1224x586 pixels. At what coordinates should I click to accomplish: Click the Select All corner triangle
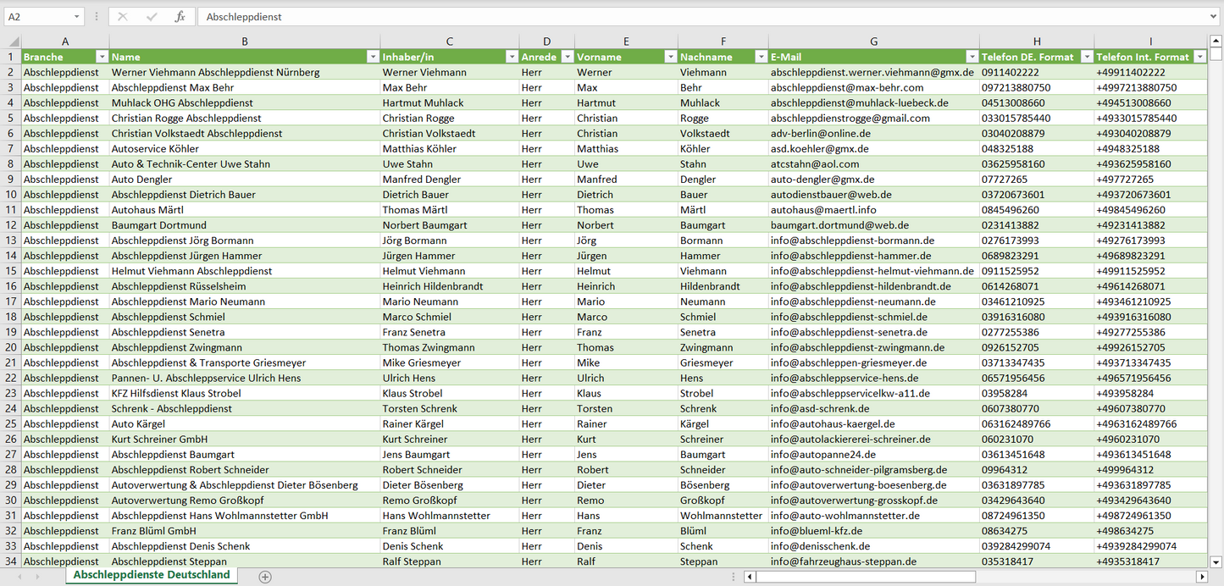[13, 41]
